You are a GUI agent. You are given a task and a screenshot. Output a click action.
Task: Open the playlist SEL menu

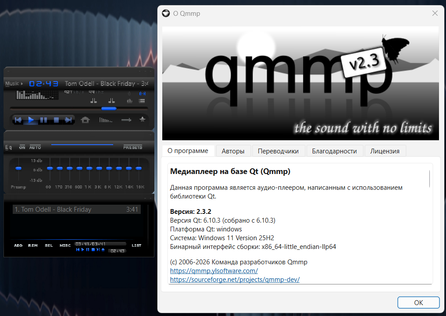(x=49, y=245)
